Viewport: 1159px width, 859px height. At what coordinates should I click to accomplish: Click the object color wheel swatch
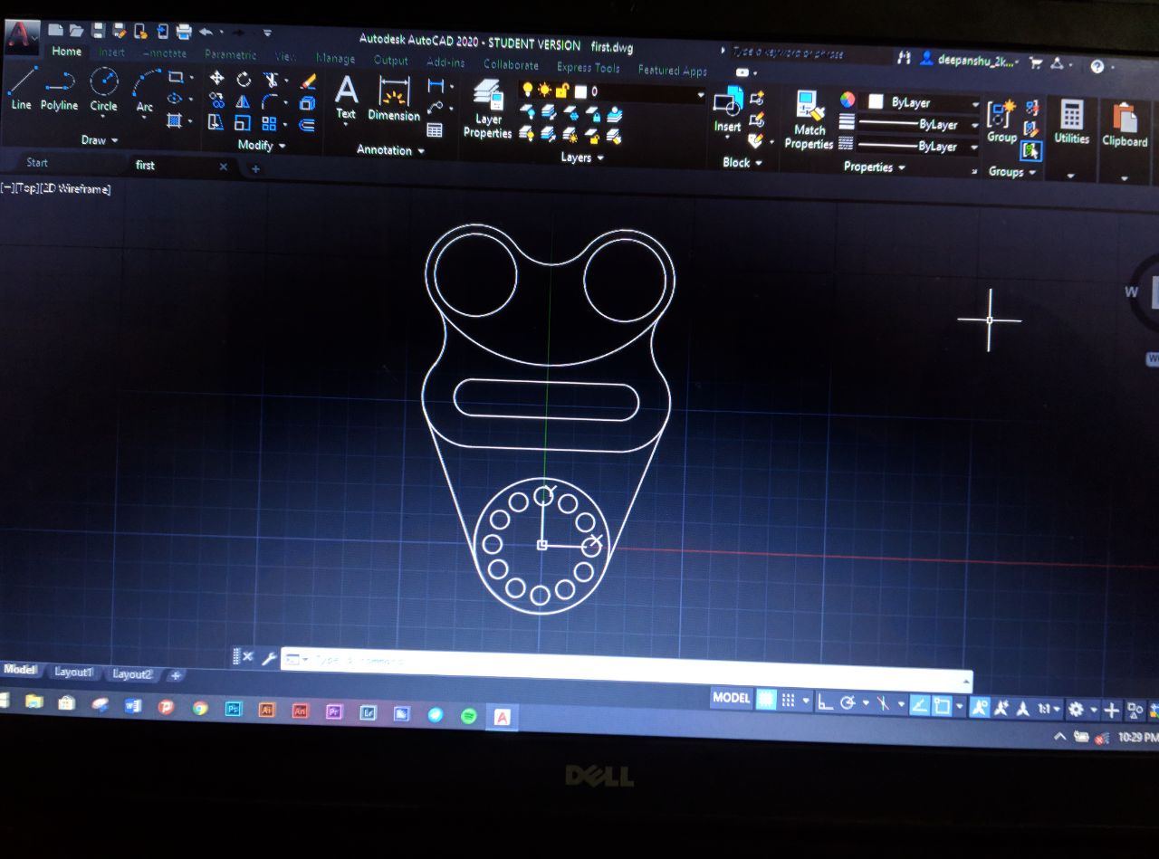click(x=848, y=100)
